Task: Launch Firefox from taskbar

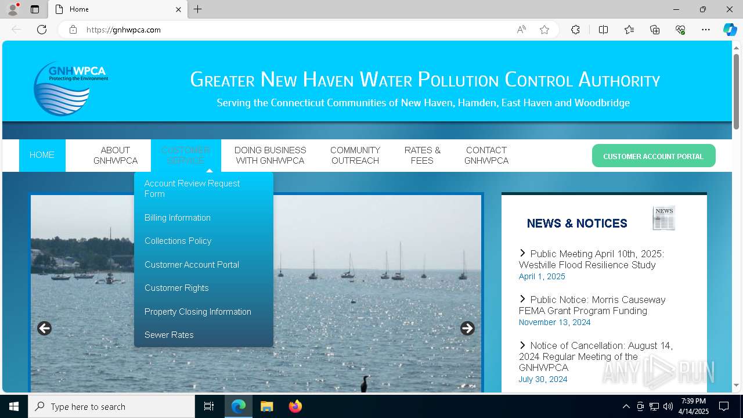Action: click(295, 406)
